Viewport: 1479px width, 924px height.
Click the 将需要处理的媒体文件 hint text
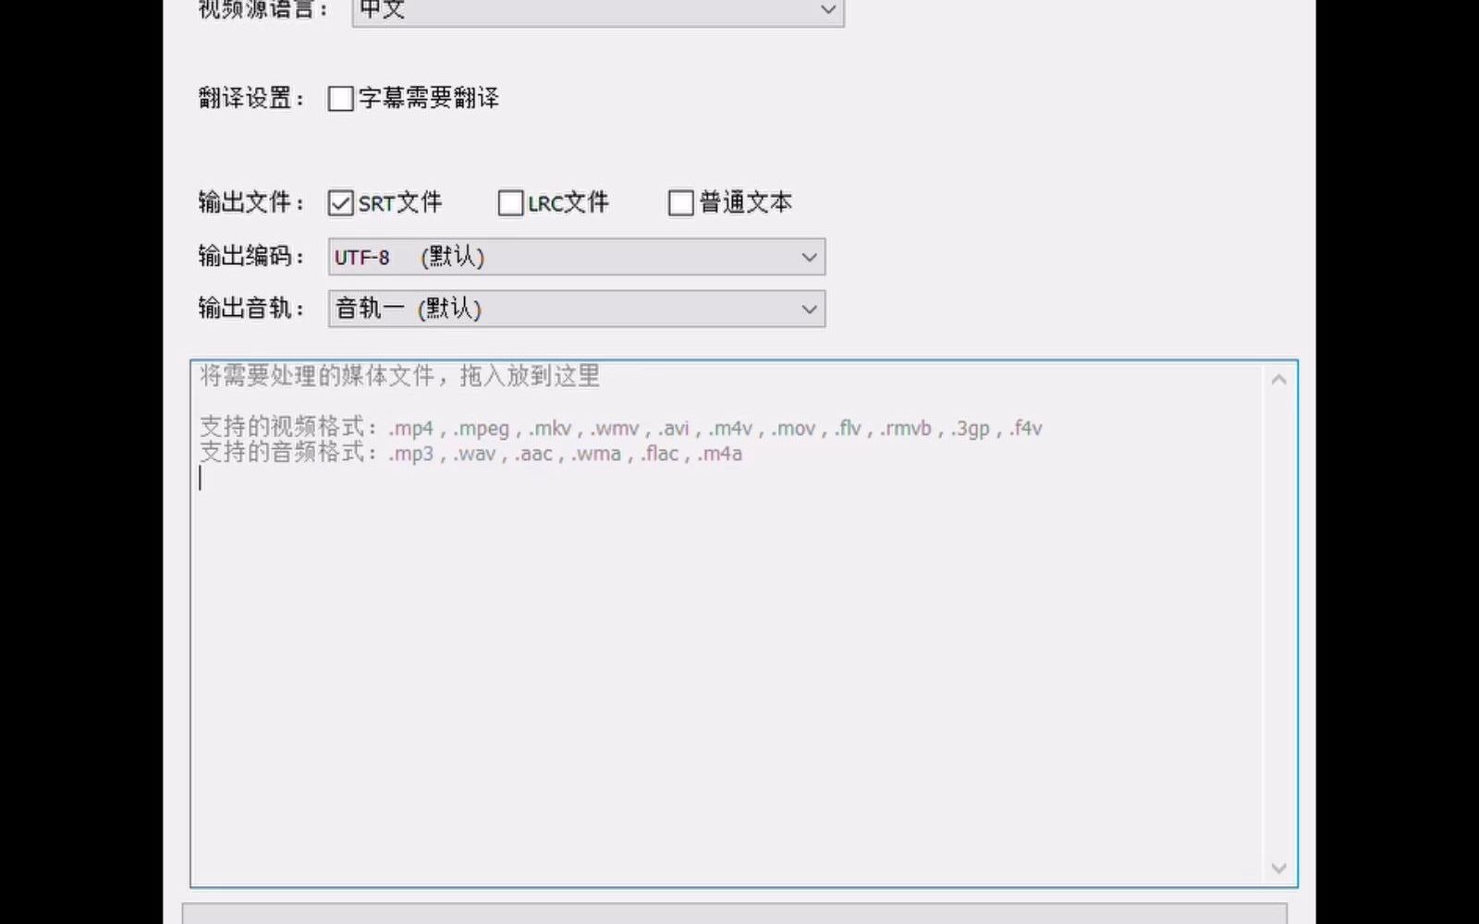[399, 376]
